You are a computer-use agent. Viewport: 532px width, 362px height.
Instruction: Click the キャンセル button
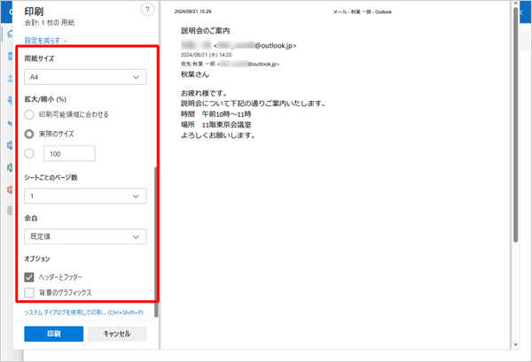click(x=117, y=334)
